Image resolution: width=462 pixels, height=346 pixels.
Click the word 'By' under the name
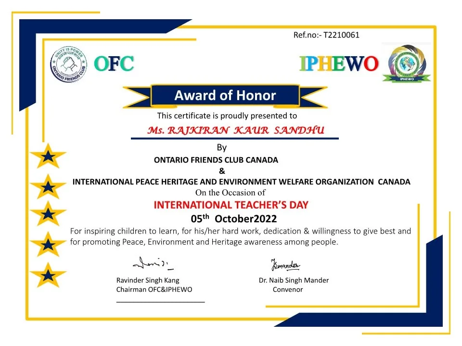click(222, 148)
